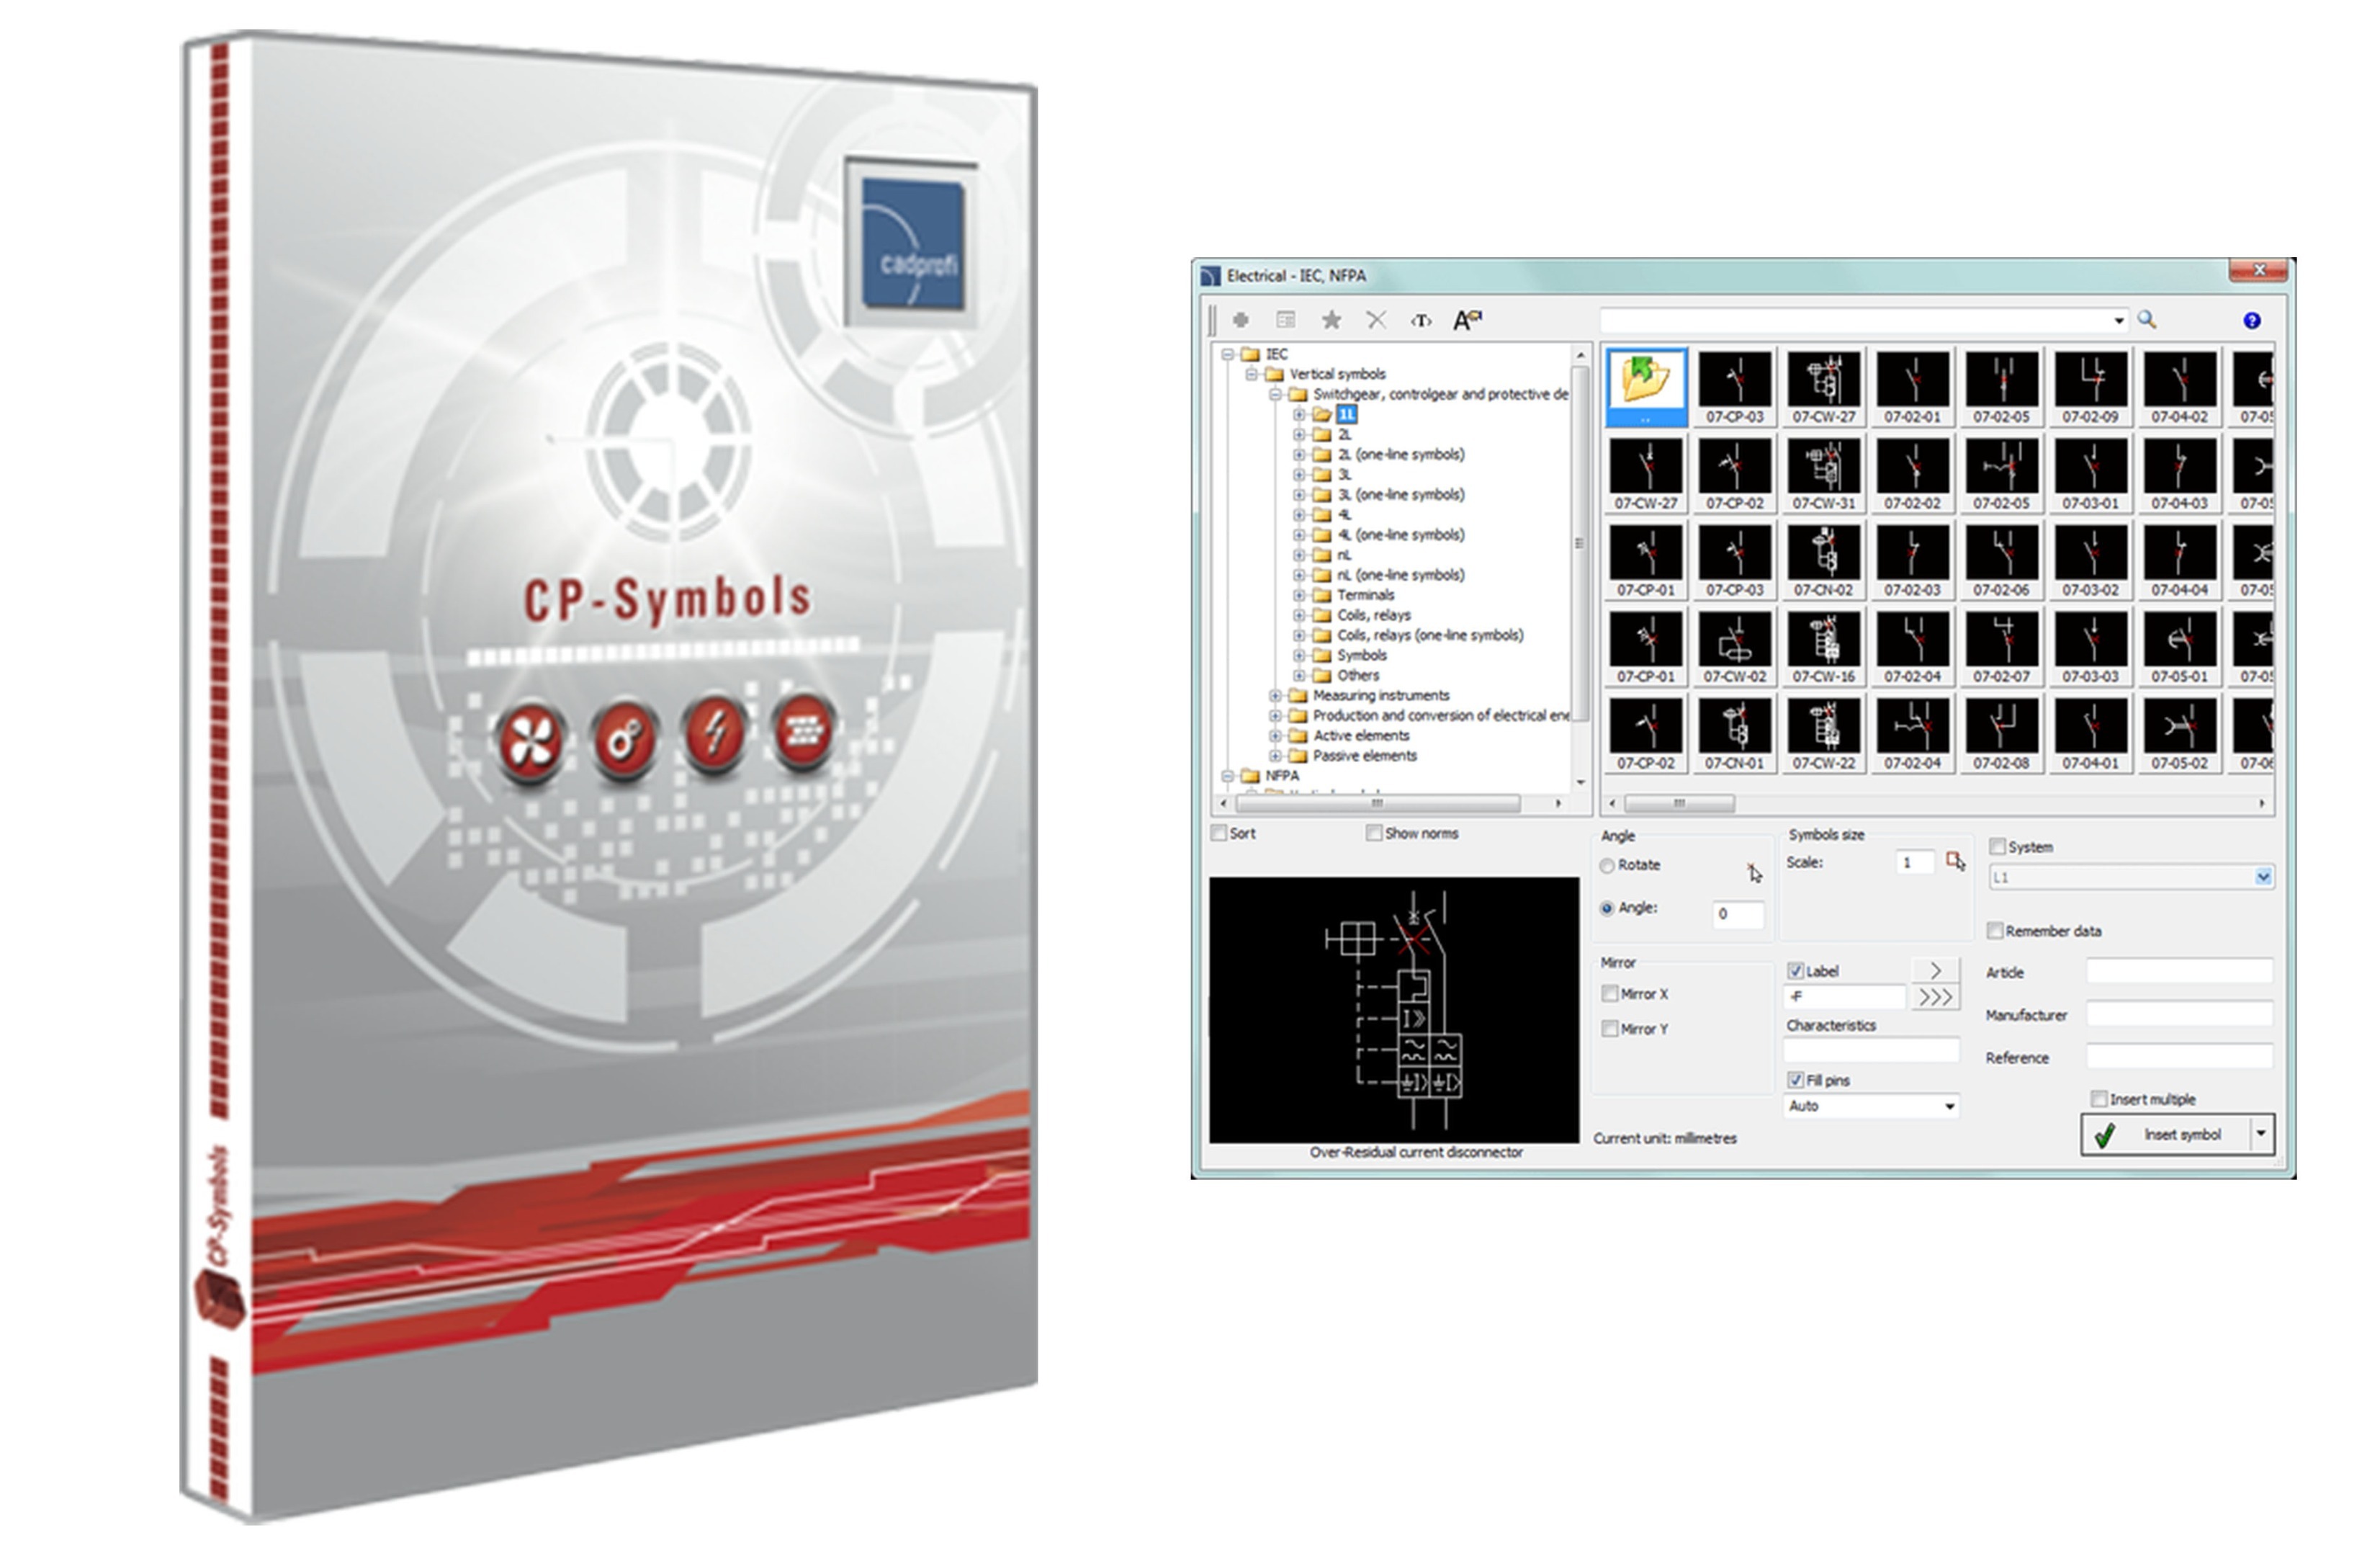The width and height of the screenshot is (2380, 1556).
Task: Click the star favorites toolbar icon
Action: [x=1331, y=321]
